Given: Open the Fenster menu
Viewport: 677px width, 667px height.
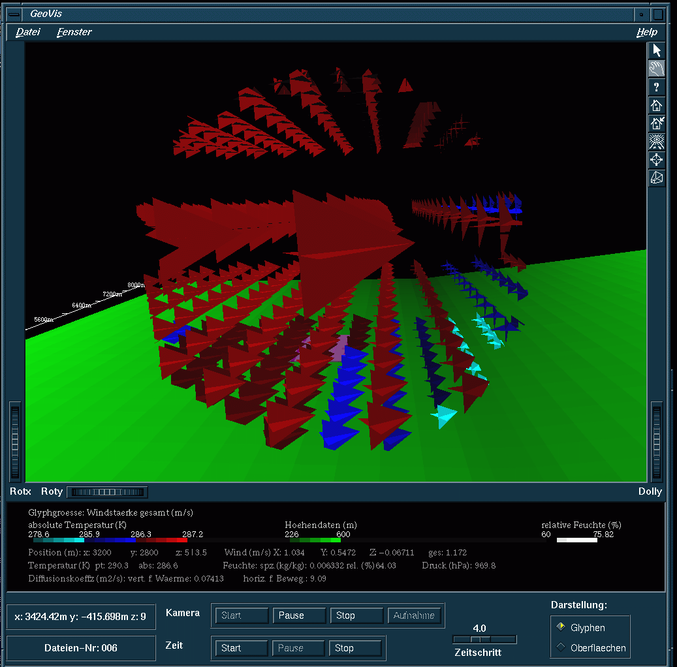Looking at the screenshot, I should 74,32.
